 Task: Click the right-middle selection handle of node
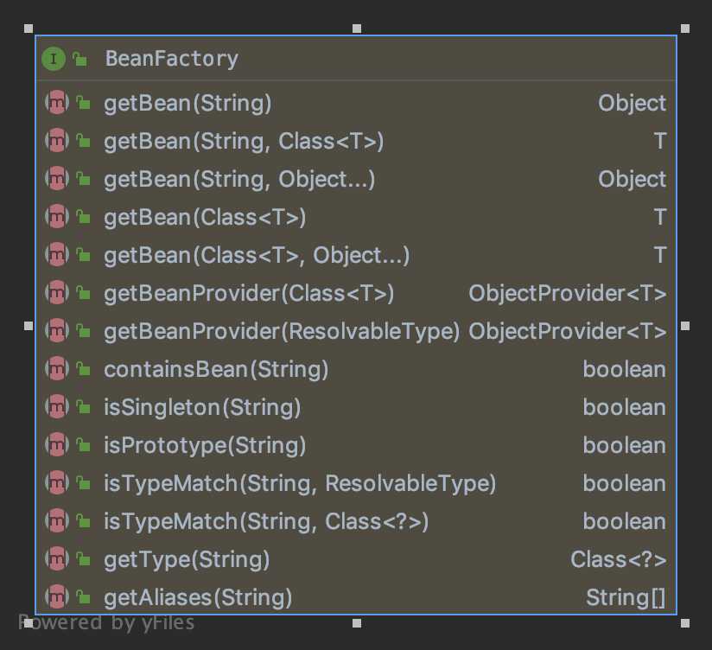pyautogui.click(x=685, y=326)
